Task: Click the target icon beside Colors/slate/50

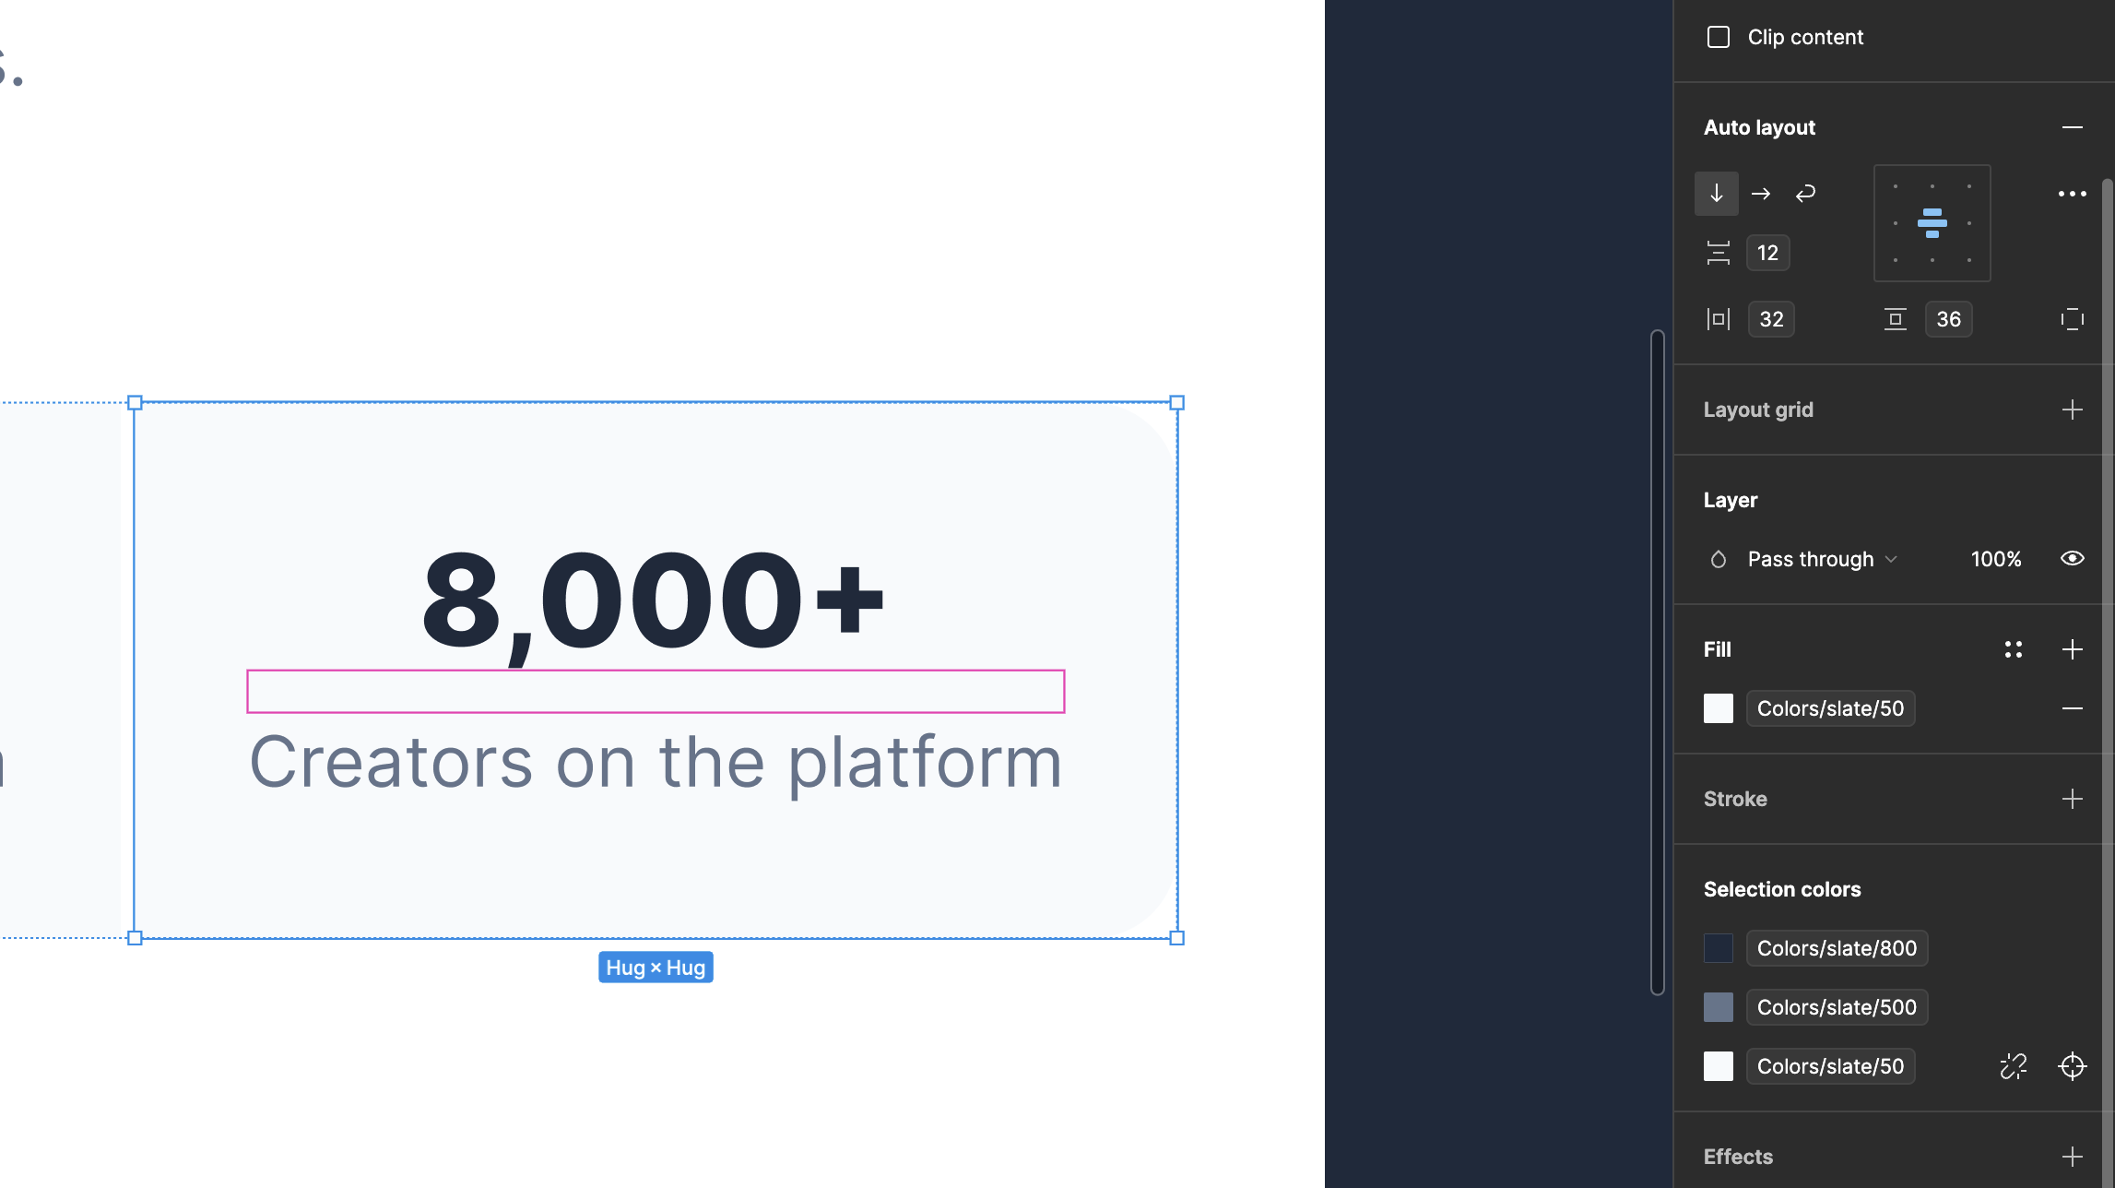Action: (2072, 1066)
